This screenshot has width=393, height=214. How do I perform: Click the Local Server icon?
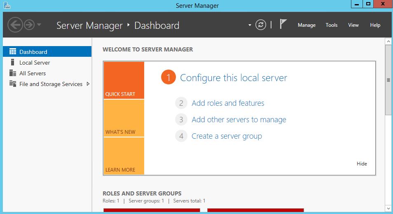coord(12,62)
